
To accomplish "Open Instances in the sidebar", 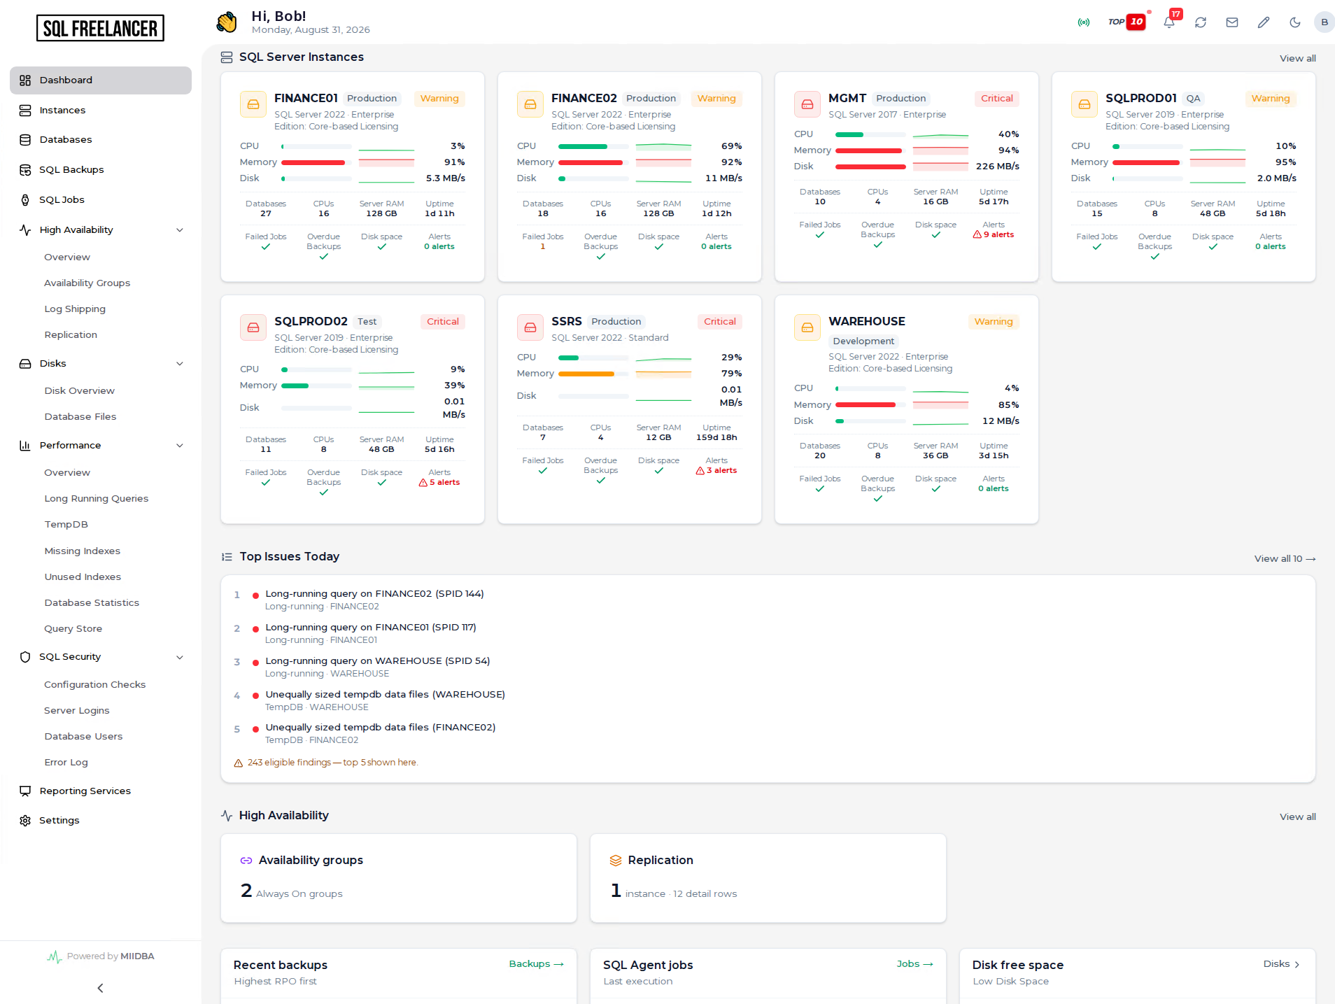I will 101,111.
